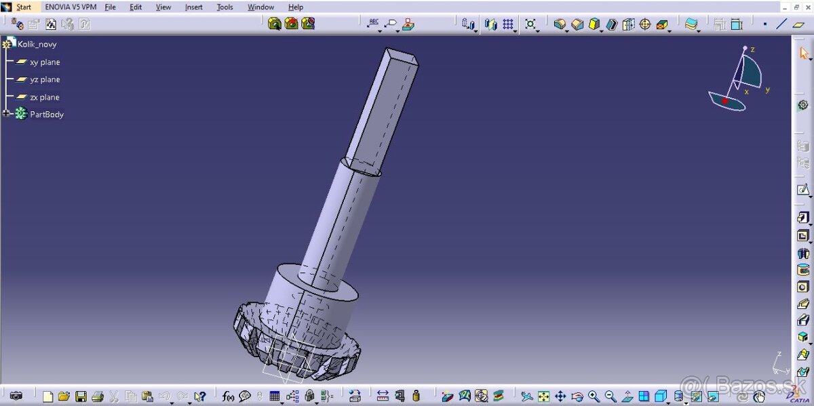Click the Zoom Out magnifier icon
This screenshot has width=814, height=406.
pos(610,397)
